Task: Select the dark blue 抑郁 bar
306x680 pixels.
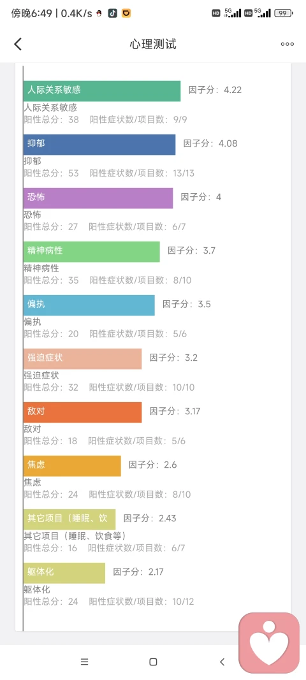Action: pyautogui.click(x=99, y=145)
